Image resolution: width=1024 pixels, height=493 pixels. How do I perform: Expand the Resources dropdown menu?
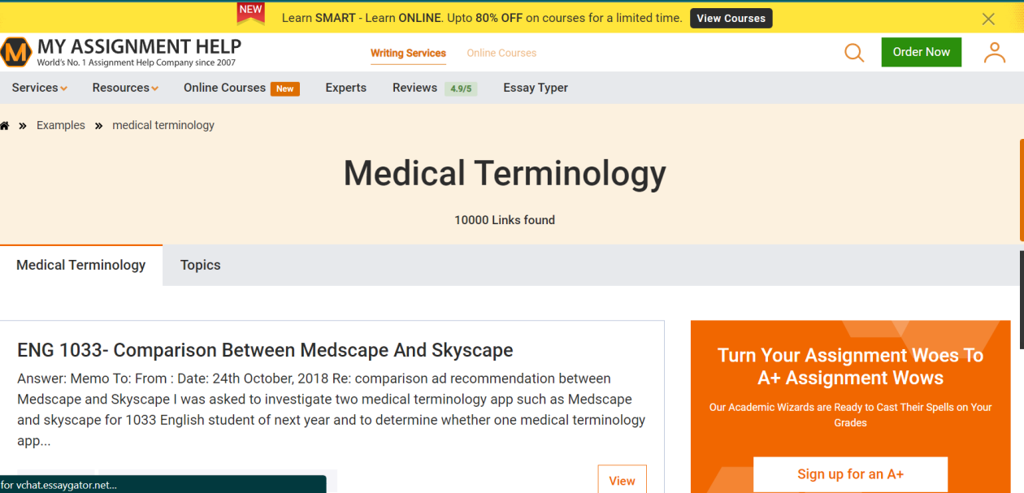point(125,88)
